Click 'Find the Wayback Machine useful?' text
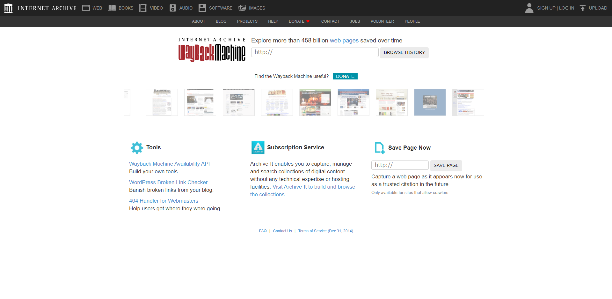This screenshot has height=299, width=612. pyautogui.click(x=291, y=76)
